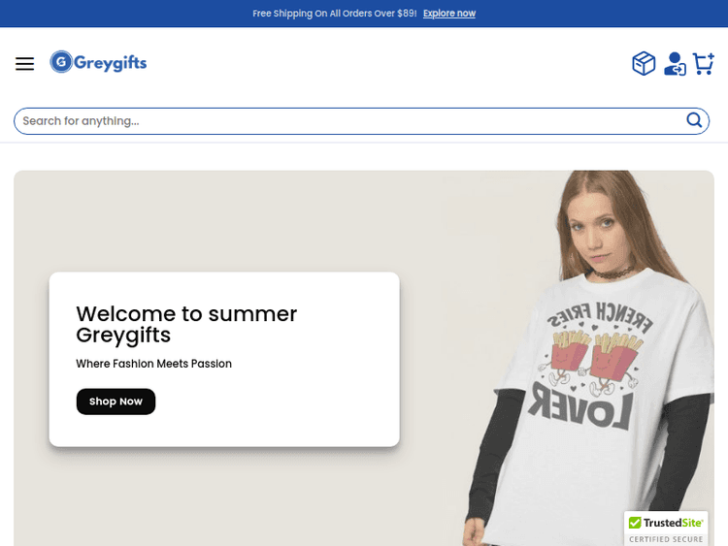Open the shopping cart icon

point(704,64)
